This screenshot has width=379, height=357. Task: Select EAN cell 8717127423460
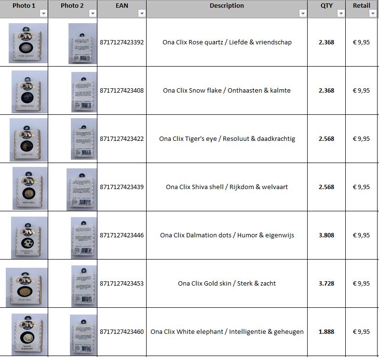pos(122,331)
